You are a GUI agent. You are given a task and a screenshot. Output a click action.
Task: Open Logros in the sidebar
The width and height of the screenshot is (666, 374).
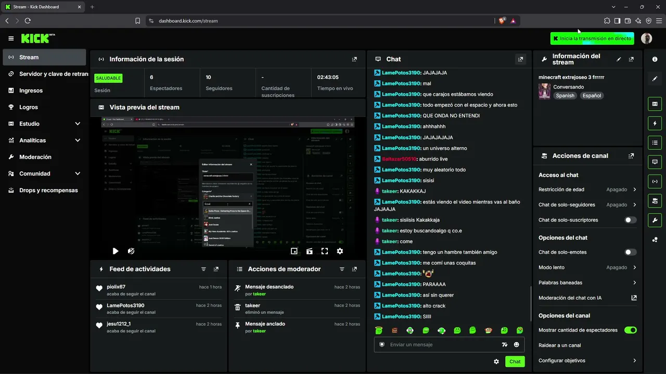[x=44, y=107]
